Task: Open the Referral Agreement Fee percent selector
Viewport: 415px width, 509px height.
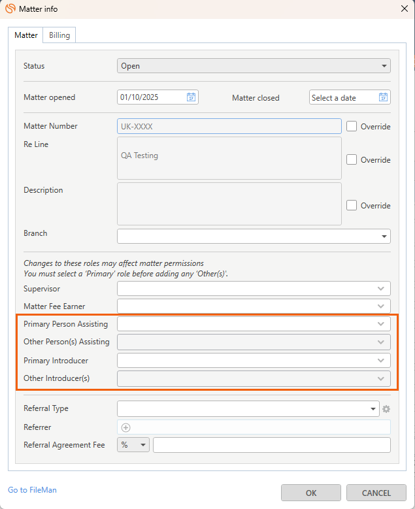Action: (x=133, y=445)
